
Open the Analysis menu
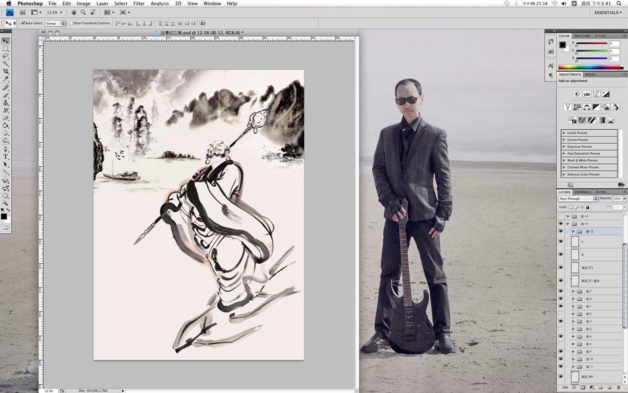[x=159, y=3]
